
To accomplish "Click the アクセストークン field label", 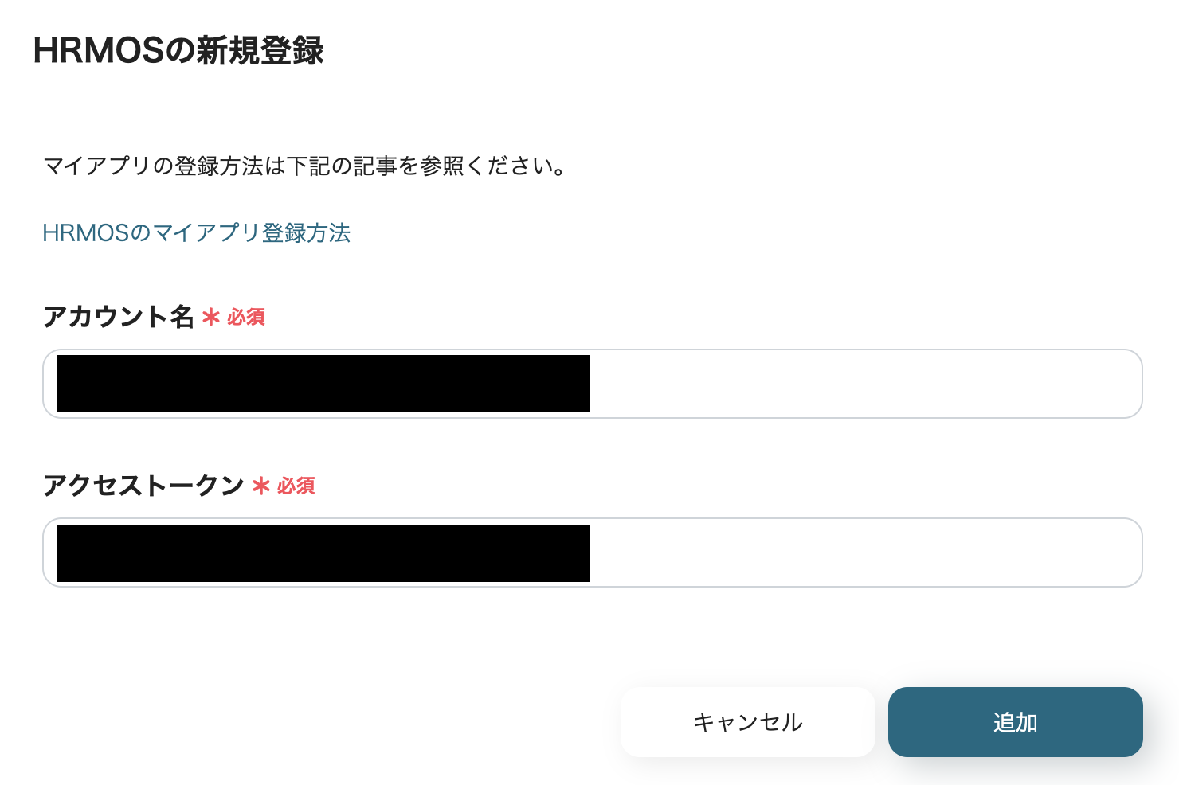I will [143, 486].
